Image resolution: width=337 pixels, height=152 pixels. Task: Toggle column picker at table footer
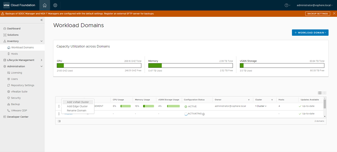(x=59, y=121)
